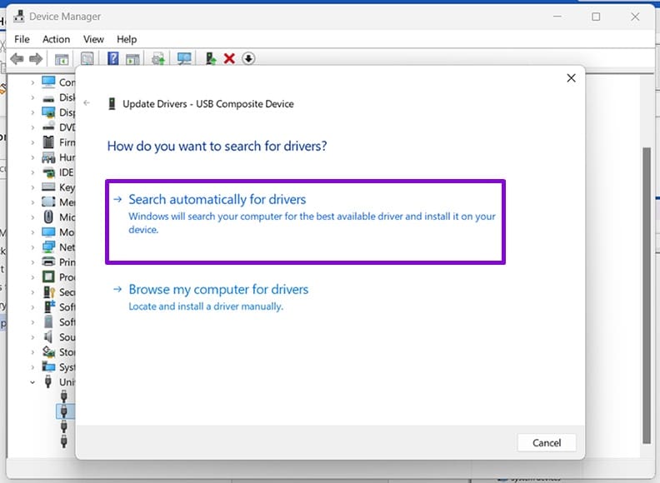Select the Network adapters icon in the tree
The image size is (660, 483).
(48, 247)
